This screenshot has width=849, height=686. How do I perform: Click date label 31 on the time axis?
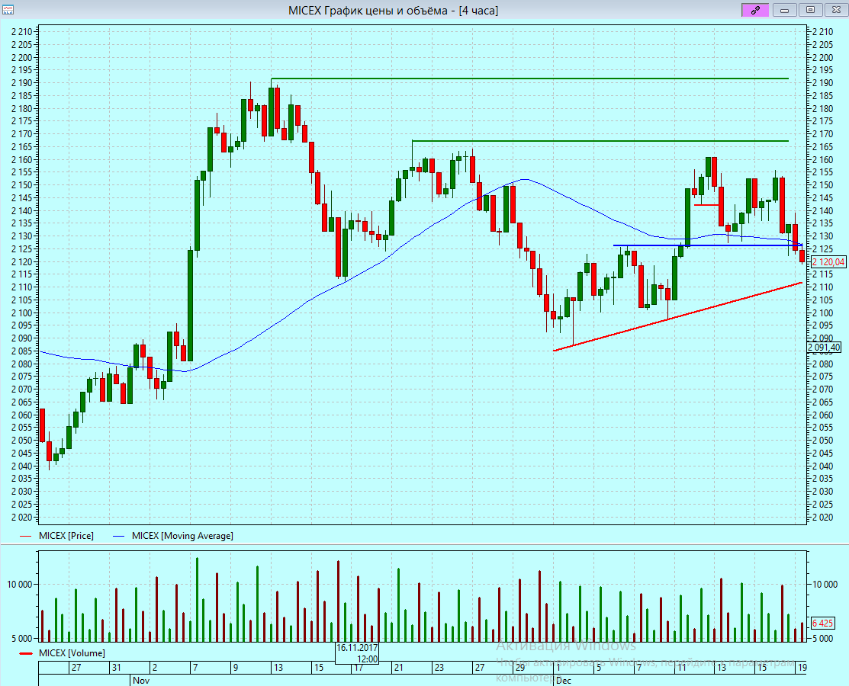click(117, 668)
